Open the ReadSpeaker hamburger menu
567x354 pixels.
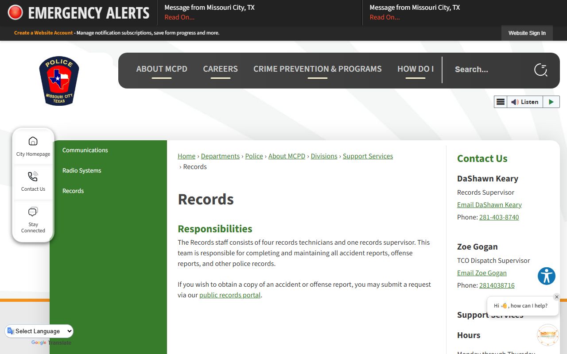click(x=501, y=102)
